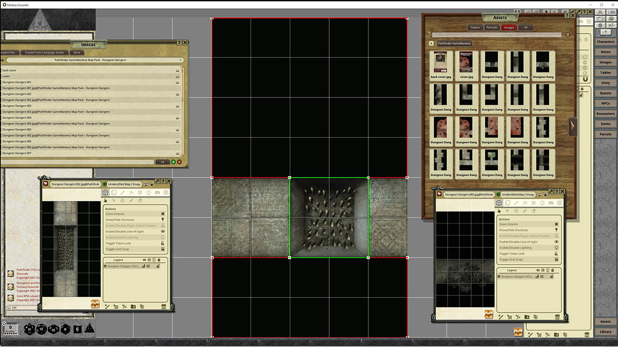Viewport: 618px width, 347px height.
Task: Select grid tool tab in Dungeon Dangers 002 window
Action: click(x=166, y=193)
